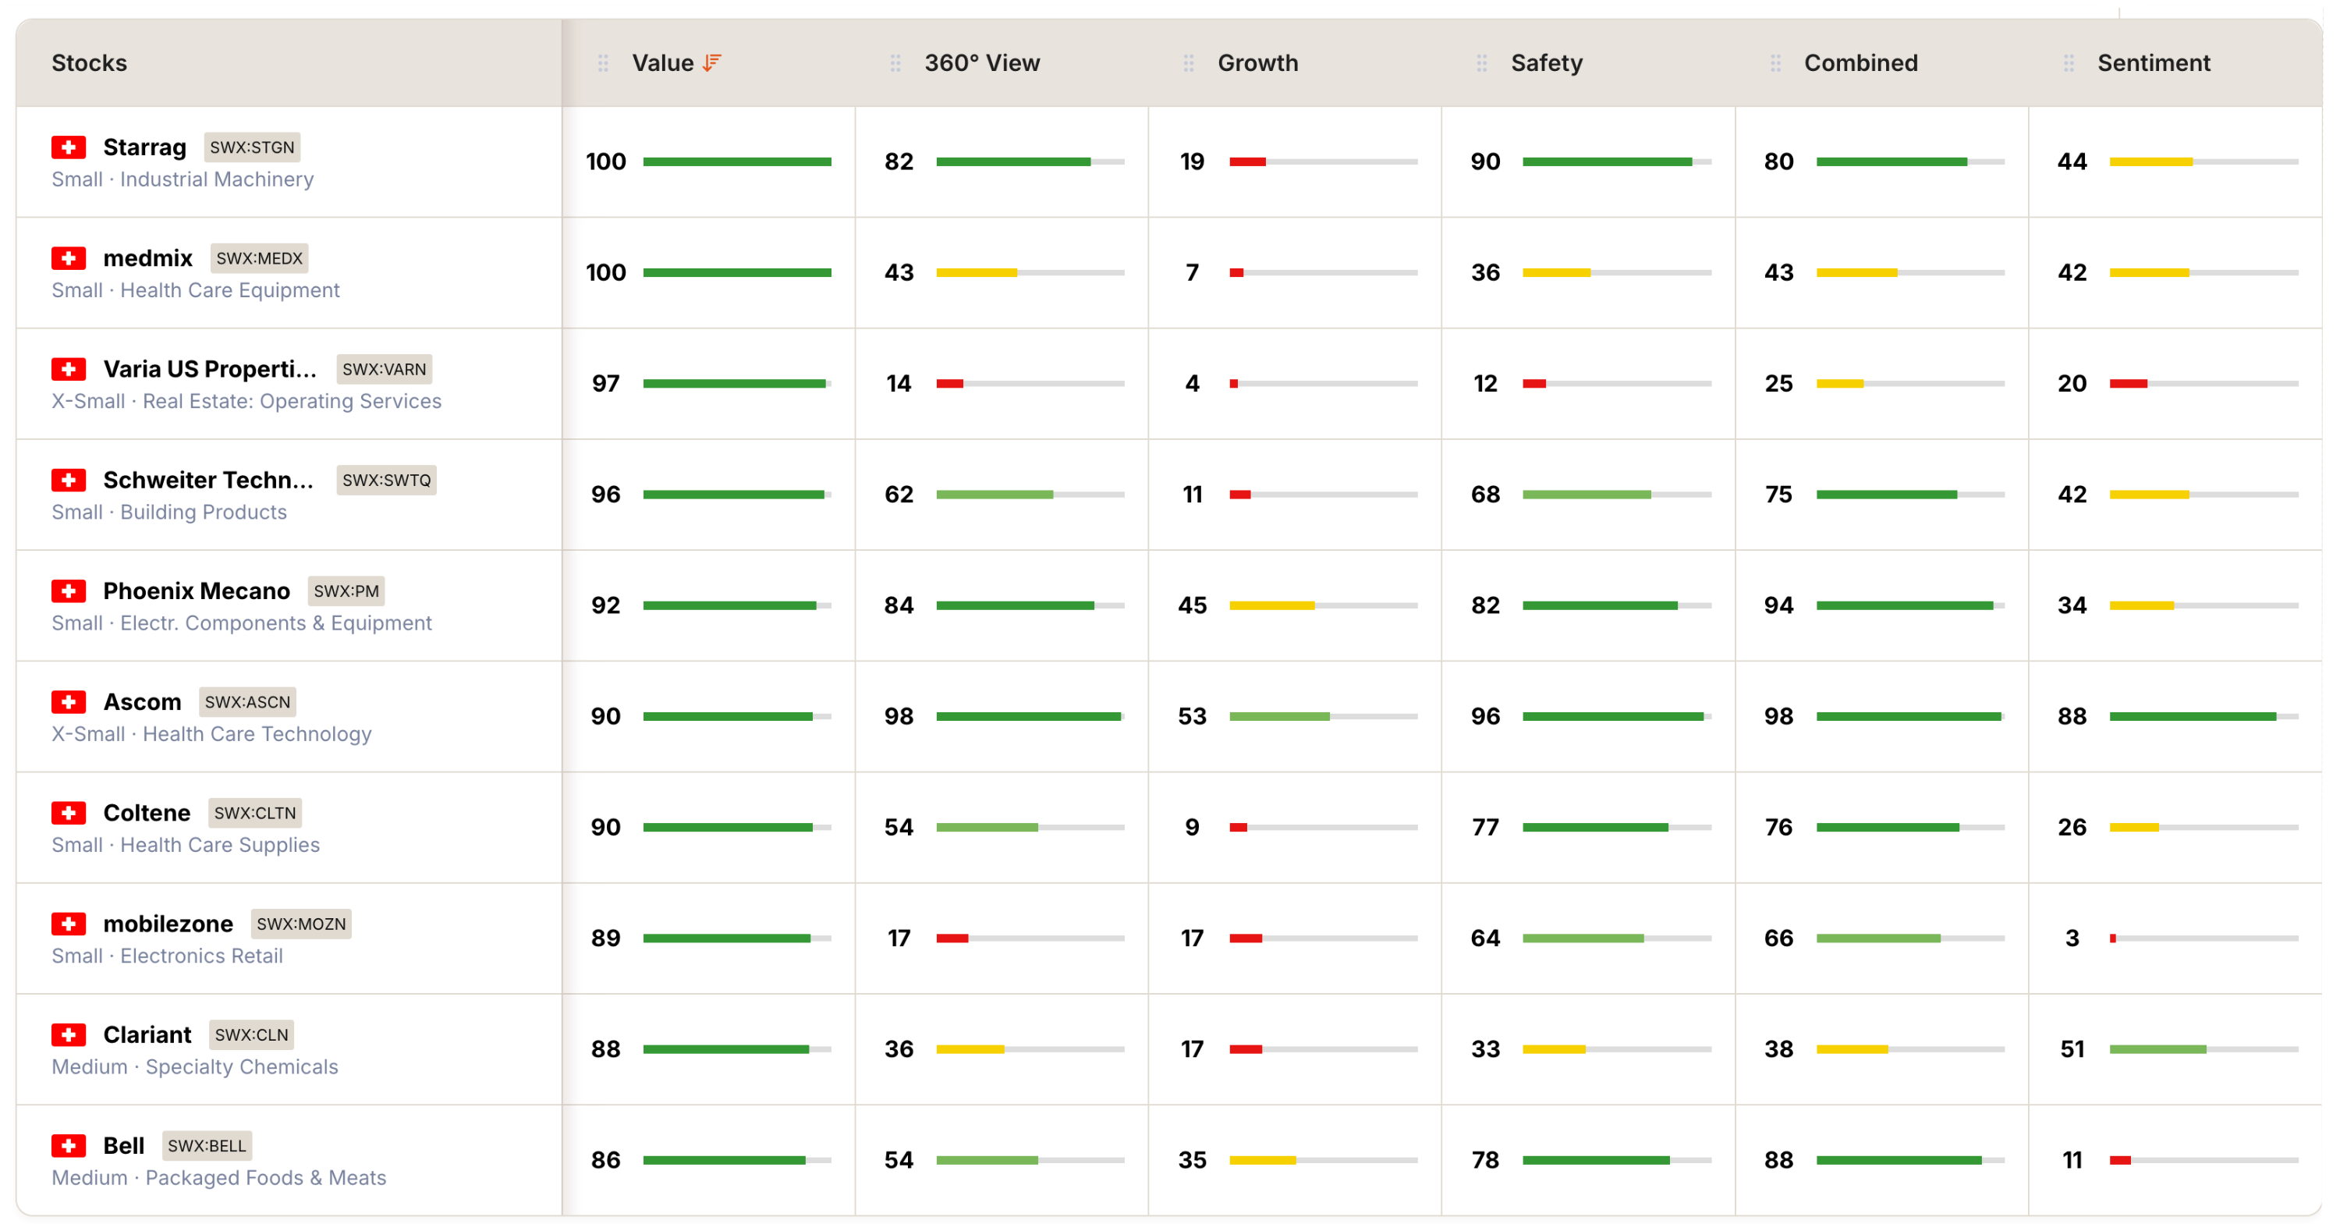The width and height of the screenshot is (2340, 1224).
Task: Sort by the Growth column header
Action: coord(1257,62)
